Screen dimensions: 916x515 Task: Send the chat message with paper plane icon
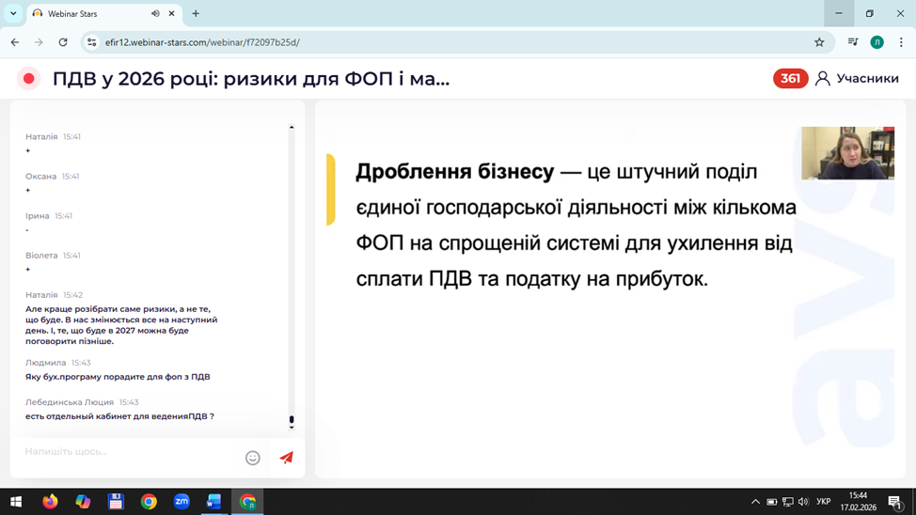(286, 458)
